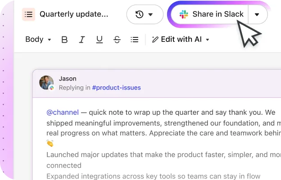Toggle underline formatting
Viewport: 281px width, 180px height.
(100, 40)
